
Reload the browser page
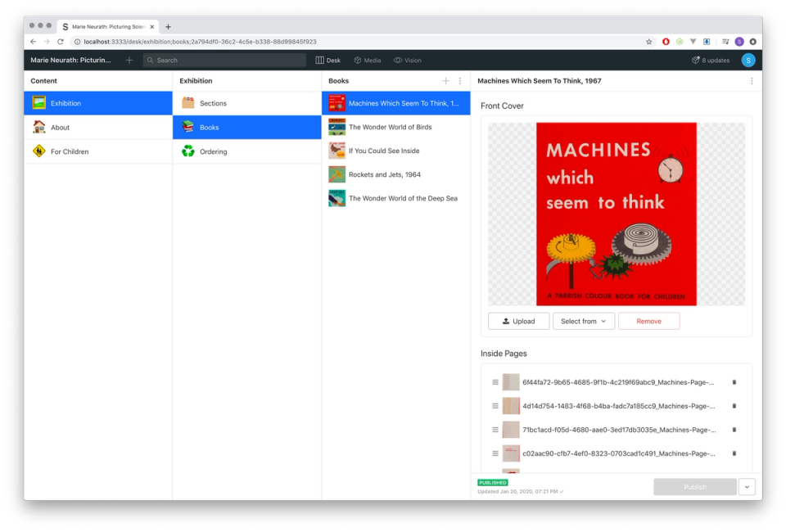point(60,42)
